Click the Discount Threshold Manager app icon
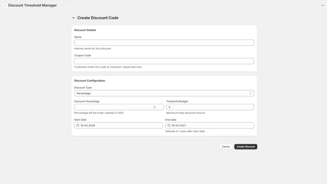This screenshot has width=327, height=184. pos(5,5)
